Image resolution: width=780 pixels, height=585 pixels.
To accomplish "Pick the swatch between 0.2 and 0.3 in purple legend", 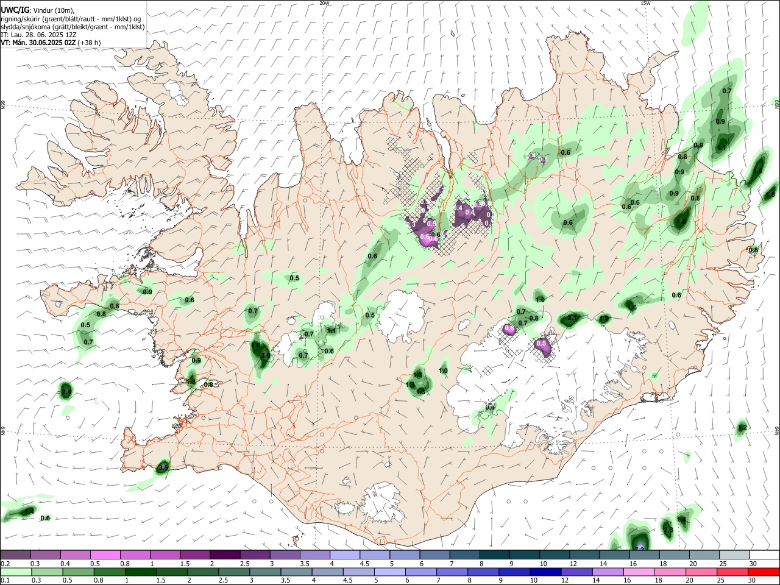I will (16, 555).
